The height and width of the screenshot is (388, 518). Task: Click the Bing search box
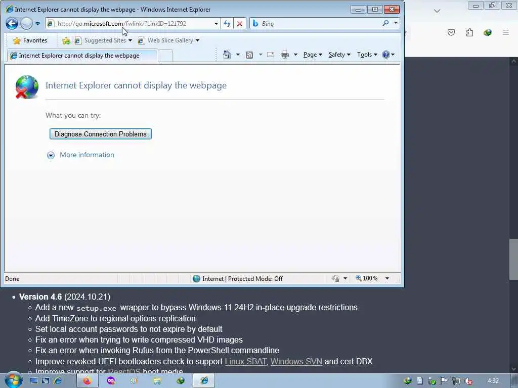pos(316,23)
